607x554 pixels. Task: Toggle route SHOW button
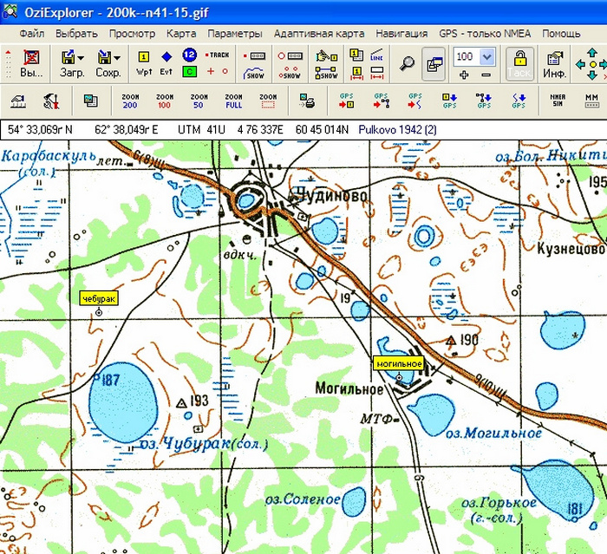click(x=326, y=73)
